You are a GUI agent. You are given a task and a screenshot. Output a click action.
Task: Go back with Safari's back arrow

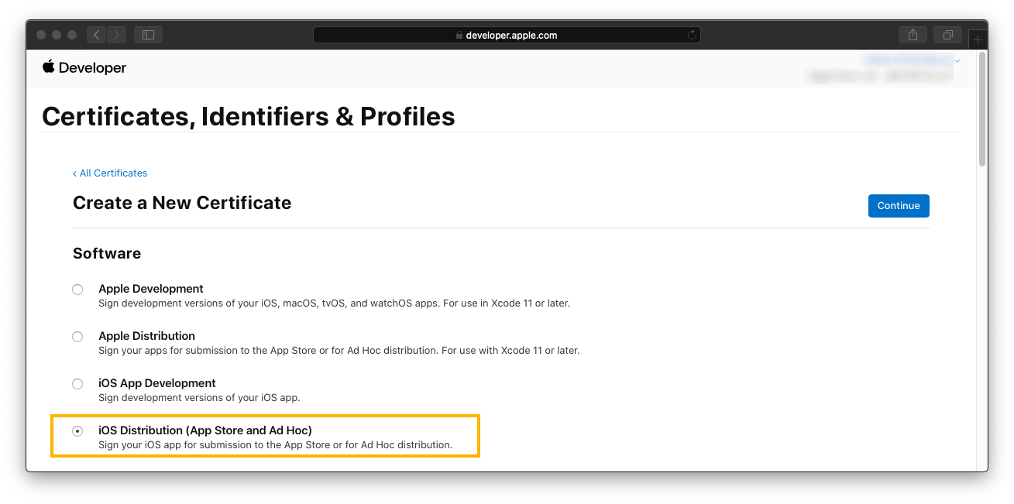(x=96, y=35)
